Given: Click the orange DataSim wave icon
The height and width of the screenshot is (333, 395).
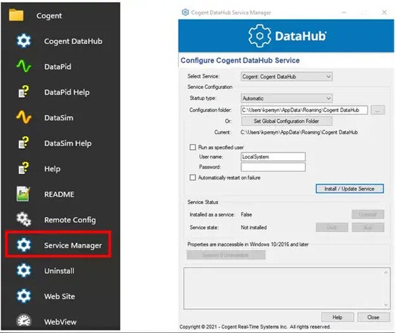Looking at the screenshot, I should tap(24, 117).
